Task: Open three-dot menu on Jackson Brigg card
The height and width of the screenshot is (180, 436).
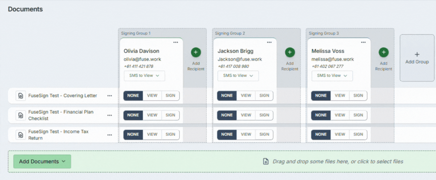Action: [269, 42]
